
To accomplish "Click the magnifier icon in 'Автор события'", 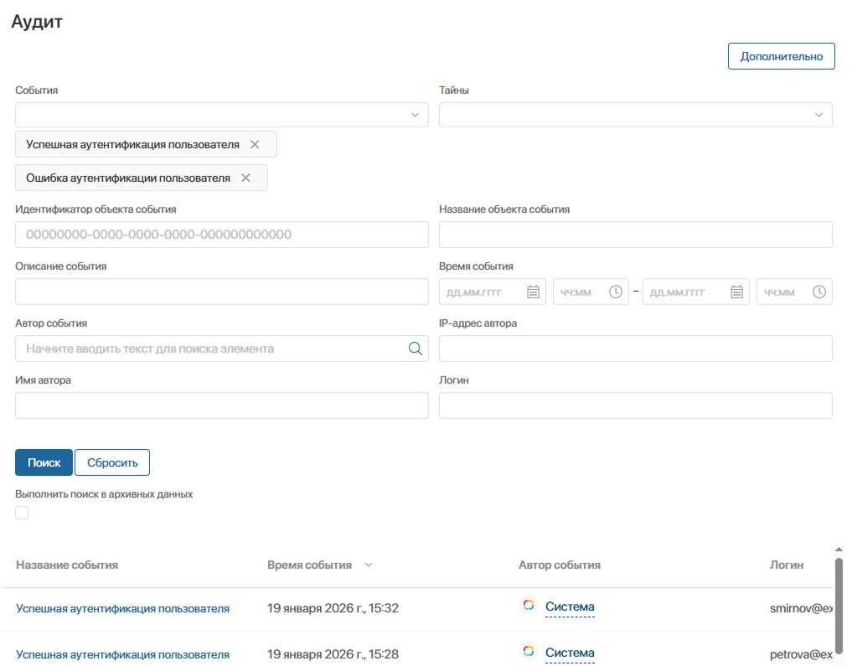I will pyautogui.click(x=416, y=348).
